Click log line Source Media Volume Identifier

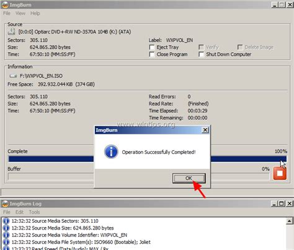pos(69,235)
